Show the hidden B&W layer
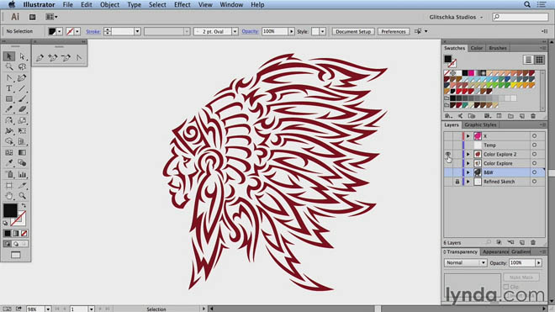Screen dimensions: 555x312 click(x=448, y=172)
